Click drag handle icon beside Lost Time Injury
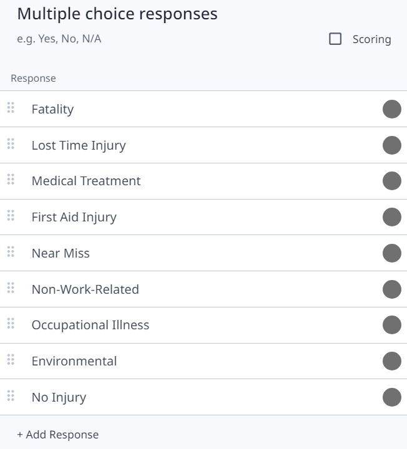407x449 pixels. pyautogui.click(x=11, y=144)
